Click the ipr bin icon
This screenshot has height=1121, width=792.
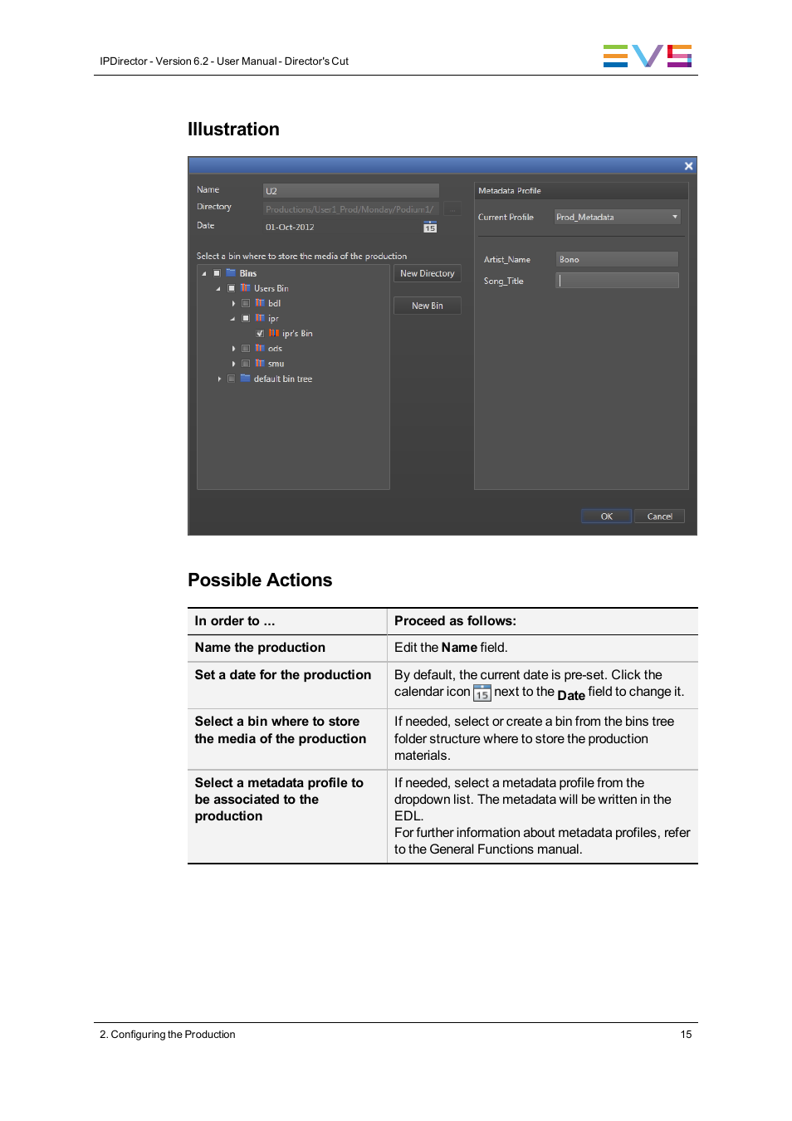pos(260,318)
